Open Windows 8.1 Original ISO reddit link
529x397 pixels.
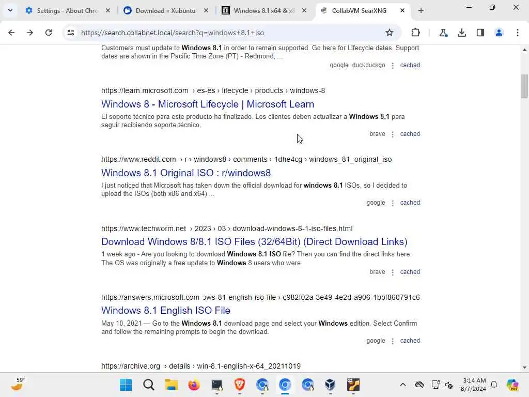click(x=186, y=173)
